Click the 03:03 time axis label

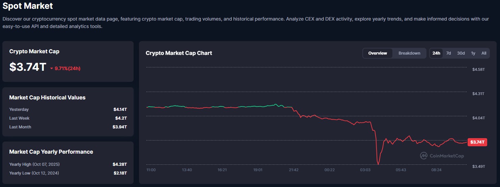coord(365,170)
